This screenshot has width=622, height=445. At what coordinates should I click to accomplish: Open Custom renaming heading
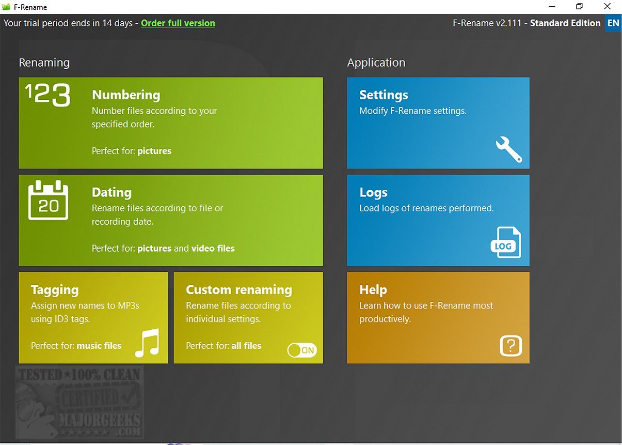pos(238,290)
